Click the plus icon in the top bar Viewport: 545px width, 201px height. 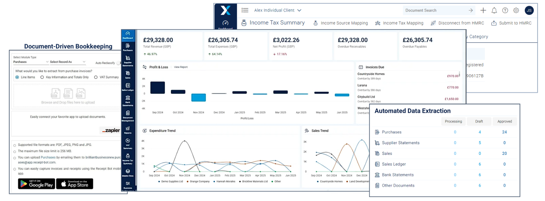[x=483, y=11]
